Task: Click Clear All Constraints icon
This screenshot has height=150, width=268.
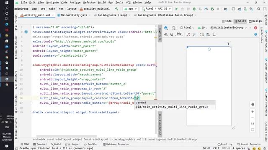Action: 188,35
